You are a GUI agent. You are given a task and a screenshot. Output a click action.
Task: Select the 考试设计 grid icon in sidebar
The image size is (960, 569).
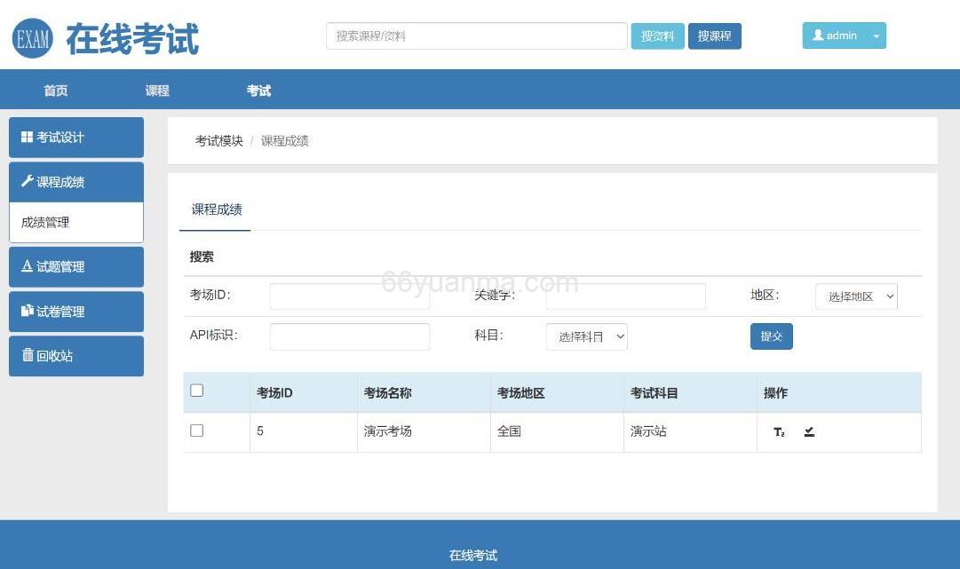click(x=27, y=137)
